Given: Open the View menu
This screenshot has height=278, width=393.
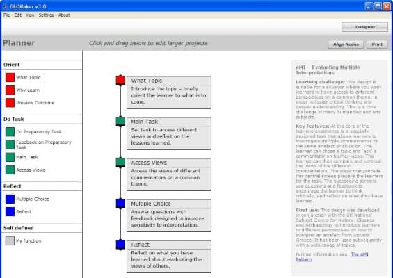Looking at the screenshot, I should tap(30, 15).
